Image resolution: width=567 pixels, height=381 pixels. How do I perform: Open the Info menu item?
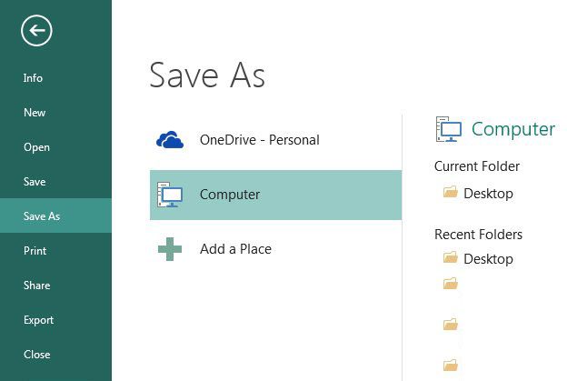[33, 78]
